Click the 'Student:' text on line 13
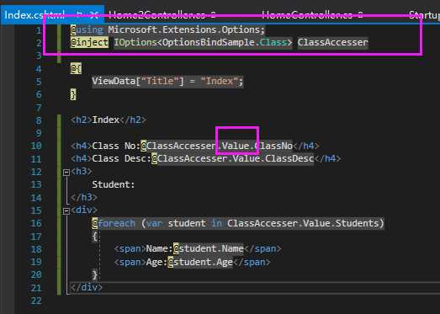The height and width of the screenshot is (314, 440). (114, 184)
